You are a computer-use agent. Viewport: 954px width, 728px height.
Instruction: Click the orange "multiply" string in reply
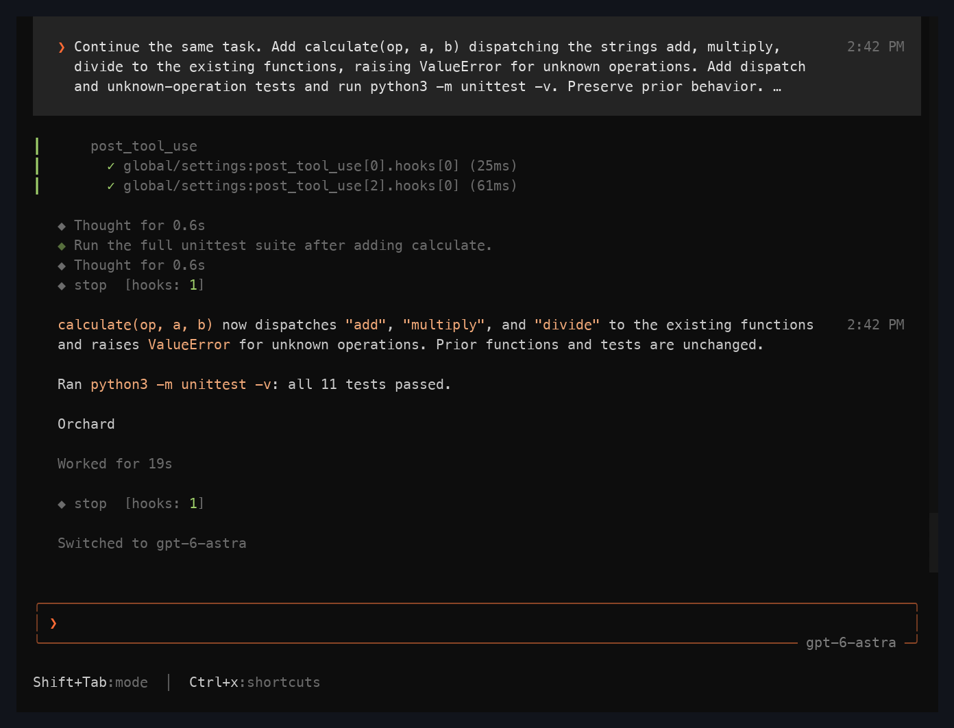point(444,325)
